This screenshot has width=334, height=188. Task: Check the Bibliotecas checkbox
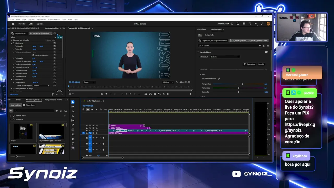click(14, 119)
